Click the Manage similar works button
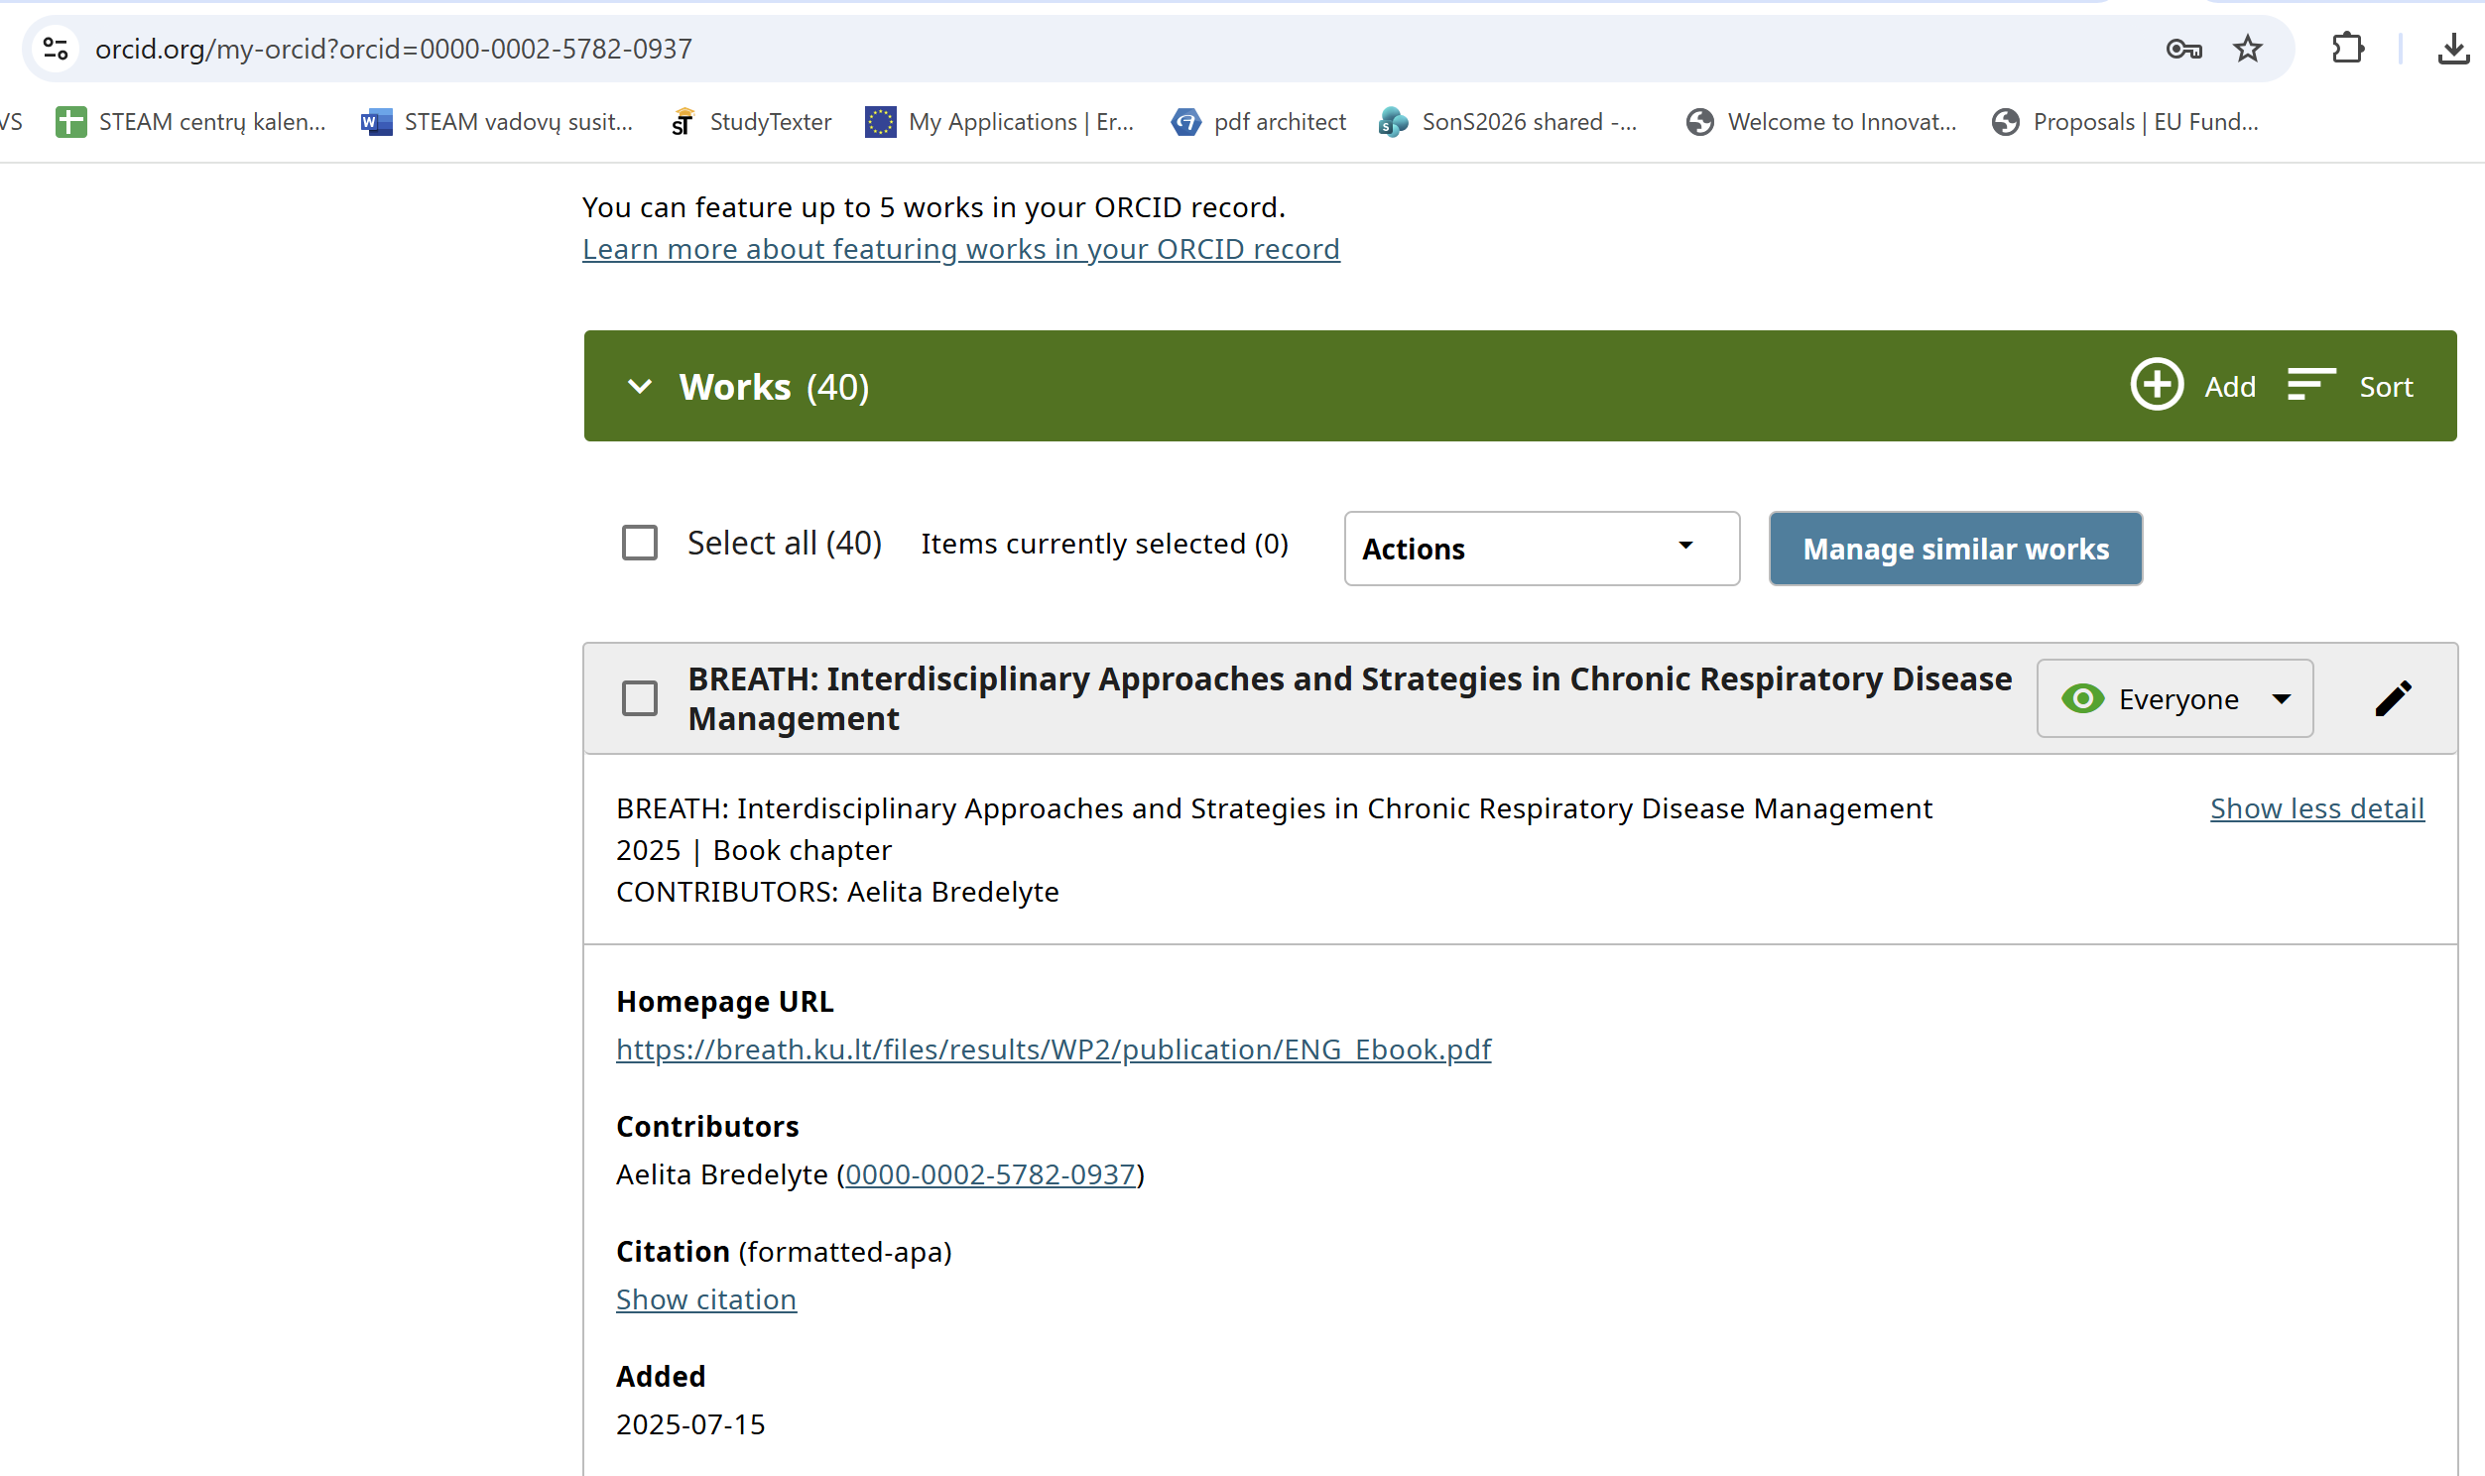Viewport: 2485px width, 1476px height. pos(1954,549)
